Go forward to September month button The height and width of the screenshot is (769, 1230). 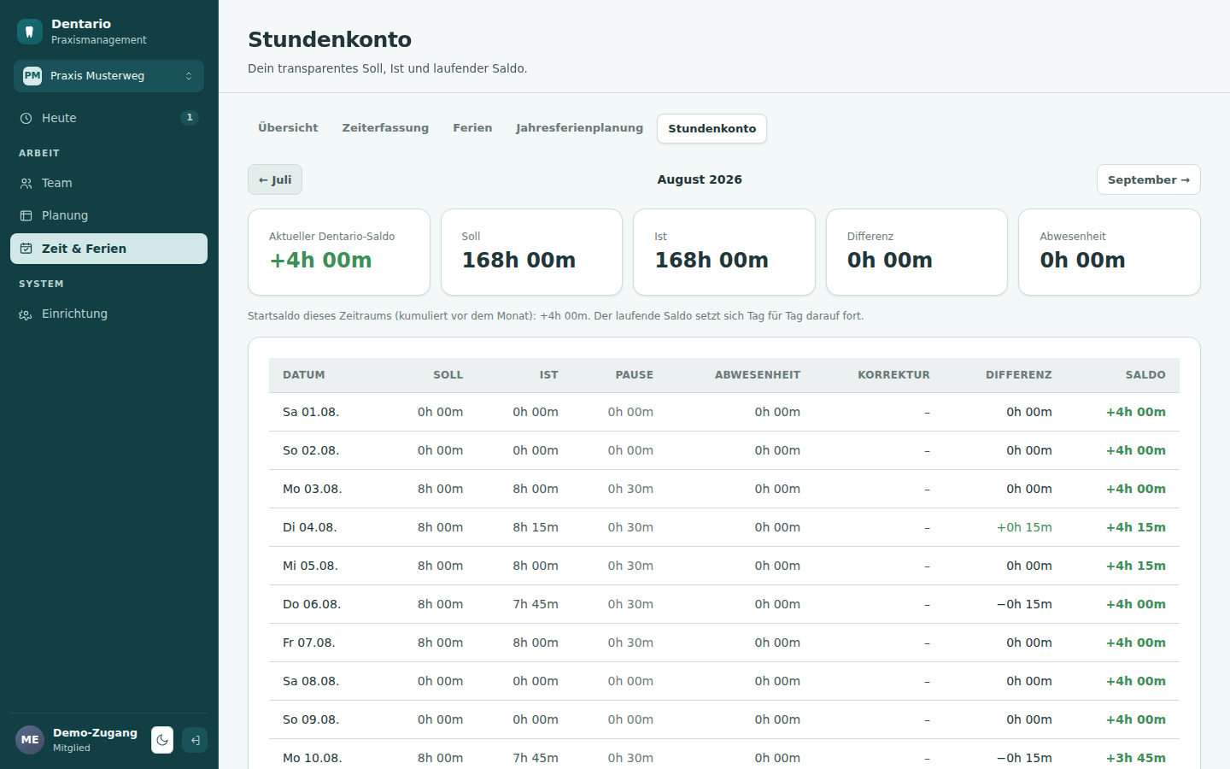pyautogui.click(x=1148, y=179)
